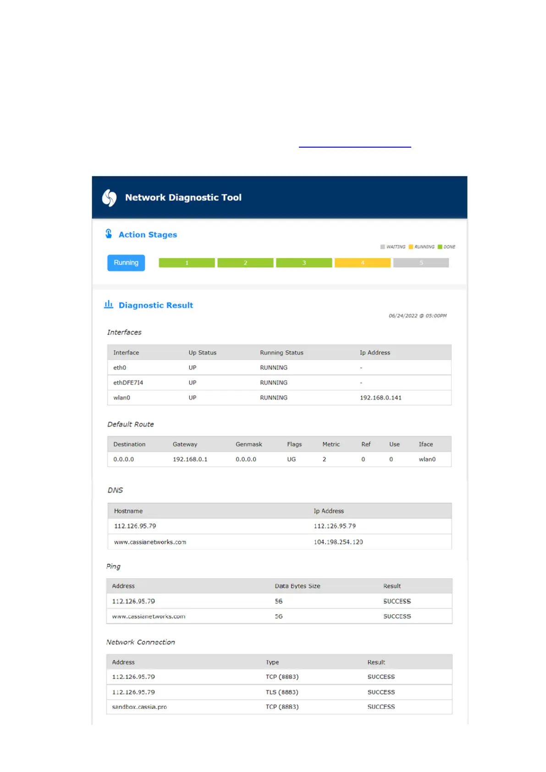The width and height of the screenshot is (546, 772).
Task: Click the DONE legend swatch
Action: (440, 247)
